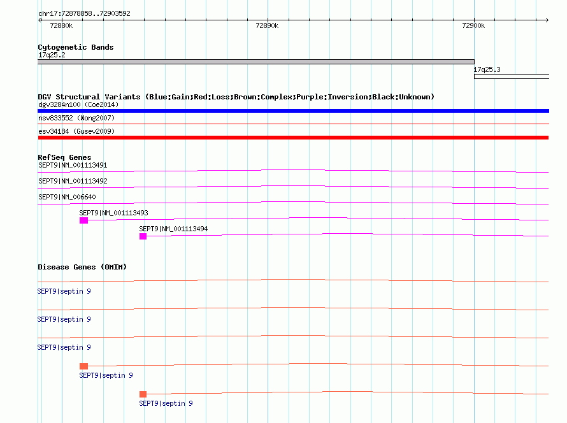Open the first SEPT9|septin 9 OMIM link

64,291
